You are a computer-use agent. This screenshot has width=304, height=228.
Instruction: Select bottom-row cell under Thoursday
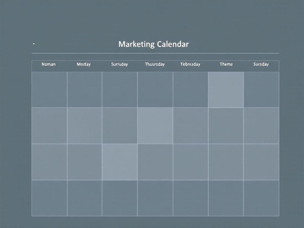155,198
